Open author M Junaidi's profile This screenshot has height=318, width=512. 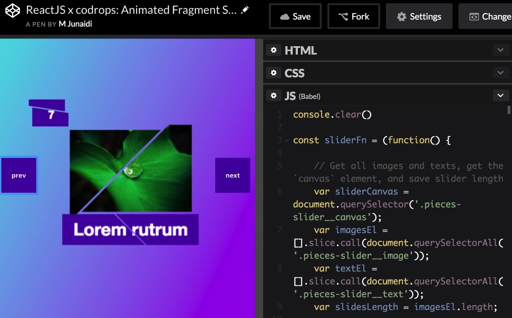pos(75,24)
